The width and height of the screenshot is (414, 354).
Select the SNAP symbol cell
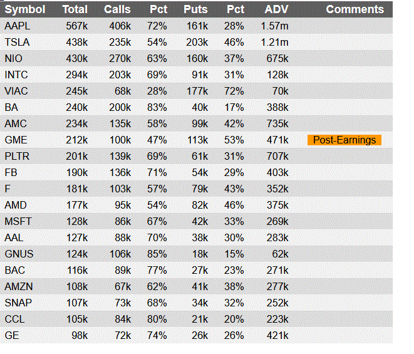[17, 303]
